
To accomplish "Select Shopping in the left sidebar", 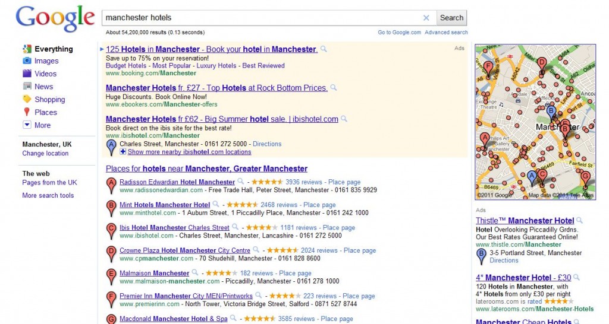I will click(50, 99).
